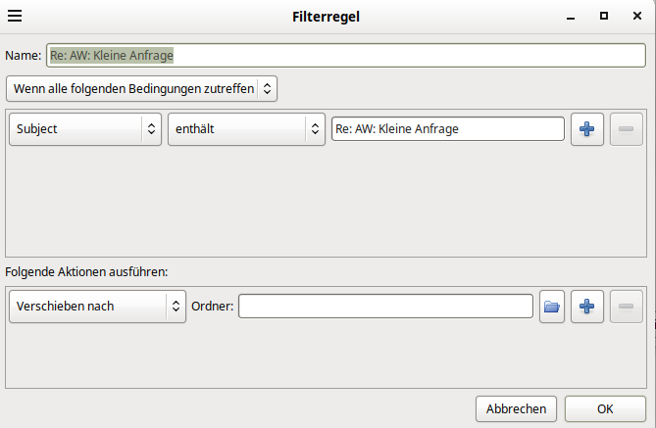Click the greyed-out remove condition minus icon
Screen dimensions: 656x428
(626, 129)
